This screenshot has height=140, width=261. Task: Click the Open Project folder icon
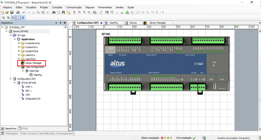7,12
